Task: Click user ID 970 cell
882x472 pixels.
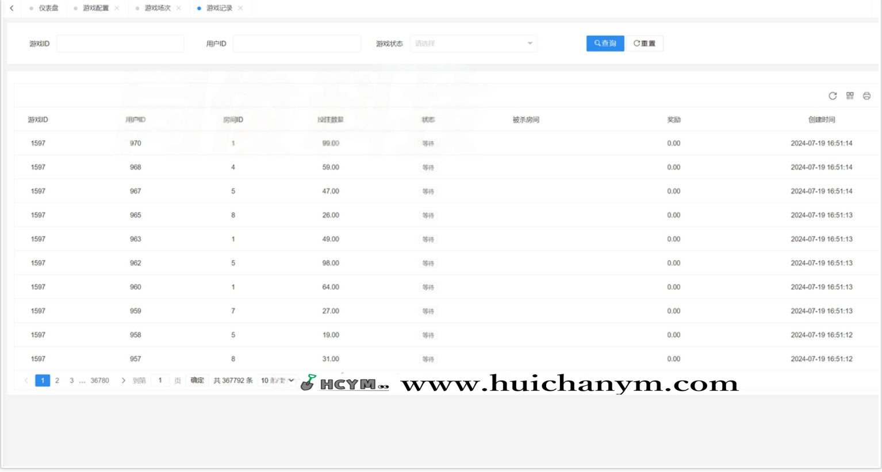Action: [136, 143]
